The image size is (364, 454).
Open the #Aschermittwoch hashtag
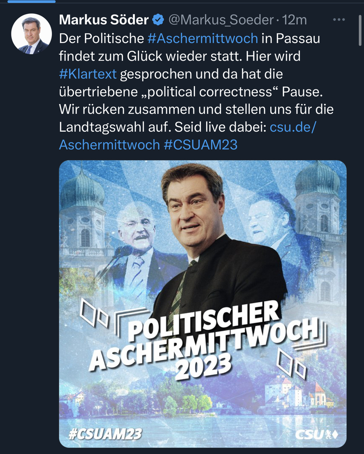(203, 38)
